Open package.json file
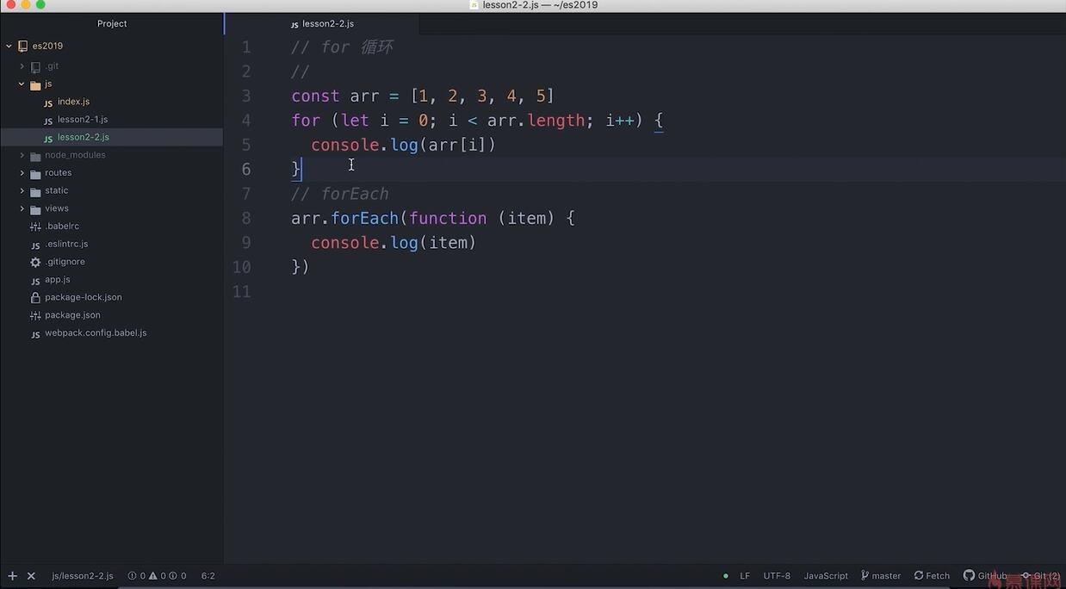This screenshot has width=1066, height=589. [x=72, y=315]
